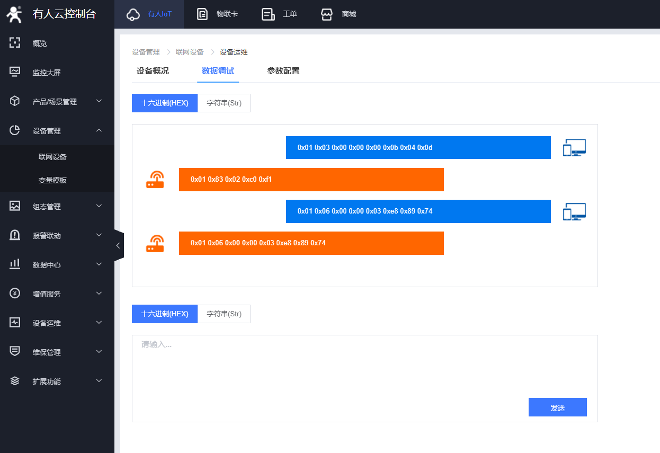Image resolution: width=660 pixels, height=453 pixels.
Task: Expand the 维保管理 menu chevron
Action: [x=99, y=352]
